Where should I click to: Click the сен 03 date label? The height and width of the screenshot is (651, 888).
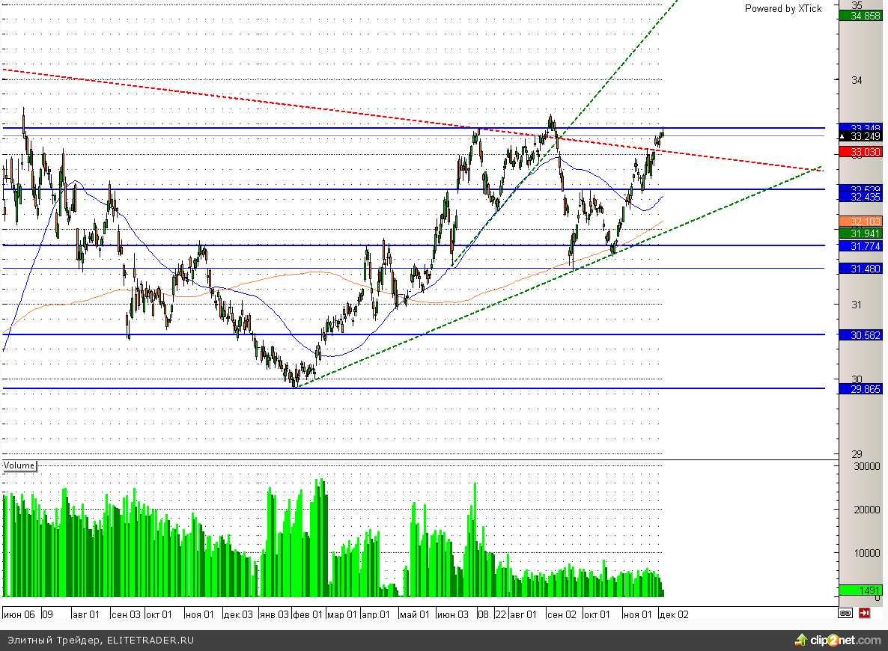[x=126, y=614]
